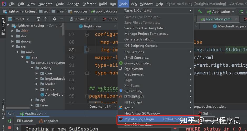
Task: Click the rerun icon in Run panel
Action: coord(10,121)
